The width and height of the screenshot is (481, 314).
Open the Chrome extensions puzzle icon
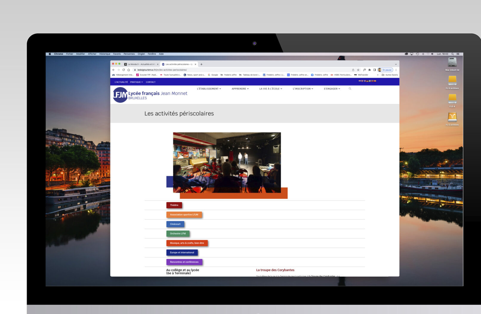(x=369, y=70)
